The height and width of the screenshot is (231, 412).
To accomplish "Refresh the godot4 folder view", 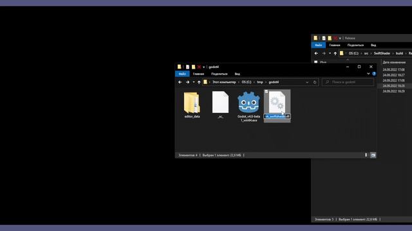I will 315,82.
